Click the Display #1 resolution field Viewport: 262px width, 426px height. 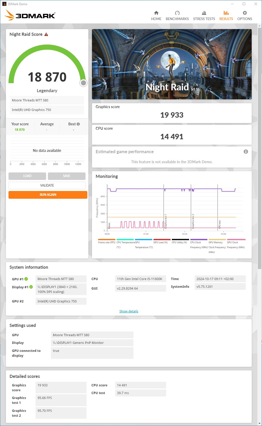[61, 289]
